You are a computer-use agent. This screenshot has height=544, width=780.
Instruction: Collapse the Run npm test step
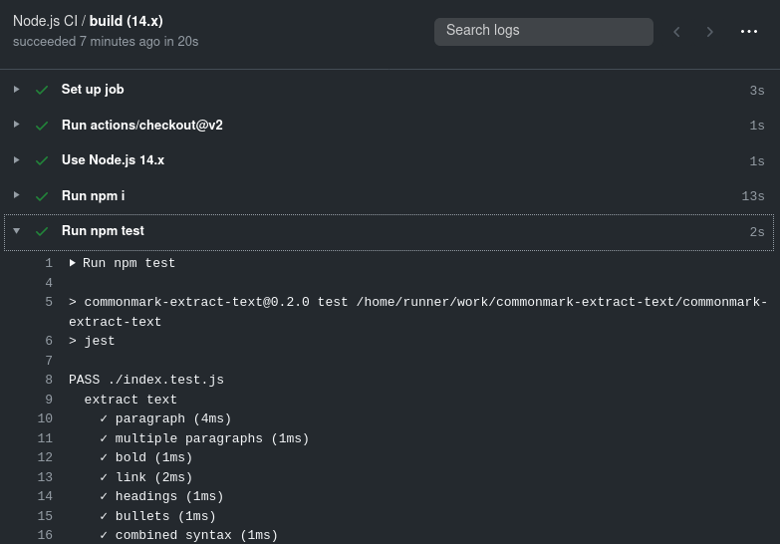pyautogui.click(x=17, y=231)
